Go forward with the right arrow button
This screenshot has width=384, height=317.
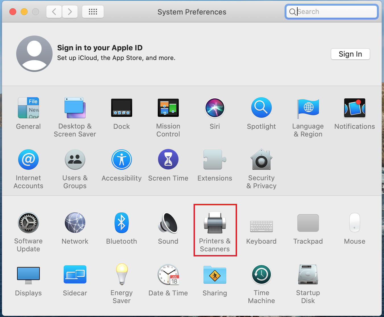70,12
